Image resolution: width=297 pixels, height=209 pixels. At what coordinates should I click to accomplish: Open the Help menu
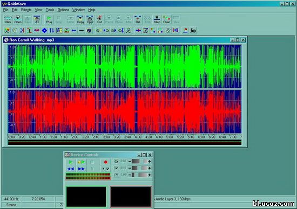pos(92,10)
